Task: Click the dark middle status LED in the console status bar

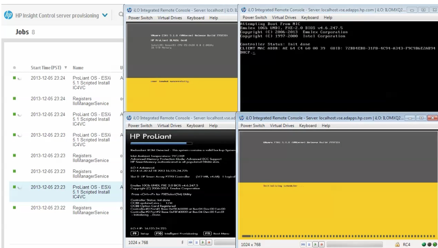Action: click(x=429, y=244)
